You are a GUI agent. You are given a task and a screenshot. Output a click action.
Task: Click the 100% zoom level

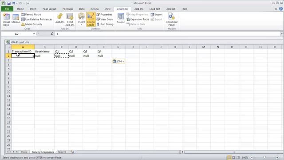point(245,158)
